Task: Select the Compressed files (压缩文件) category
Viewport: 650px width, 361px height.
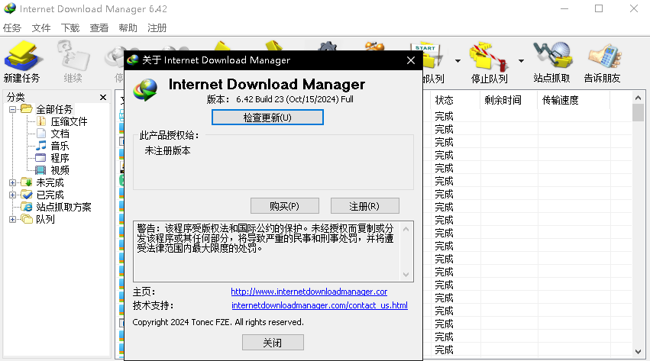Action: click(69, 121)
